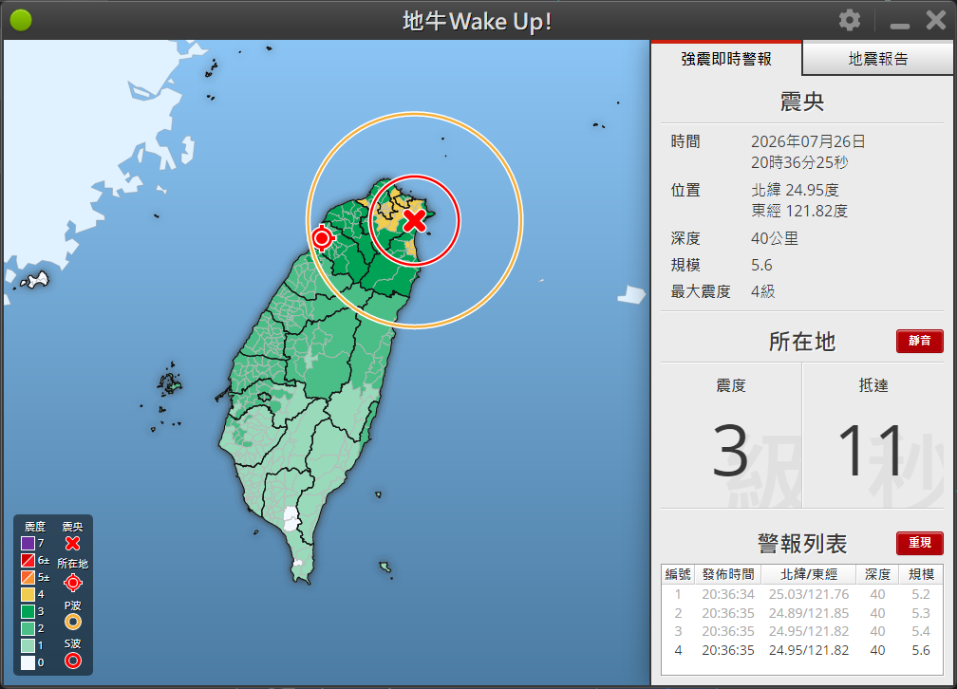
Task: Click the orange intensity 5± legend swatch
Action: [x=28, y=577]
